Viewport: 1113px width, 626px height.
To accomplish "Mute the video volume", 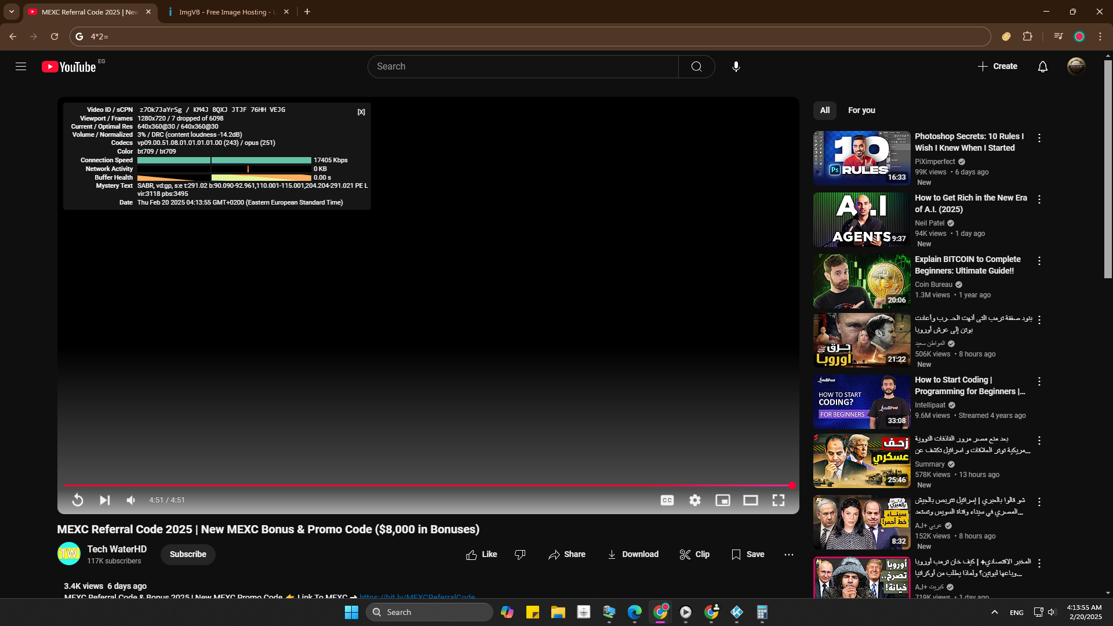I will point(131,500).
